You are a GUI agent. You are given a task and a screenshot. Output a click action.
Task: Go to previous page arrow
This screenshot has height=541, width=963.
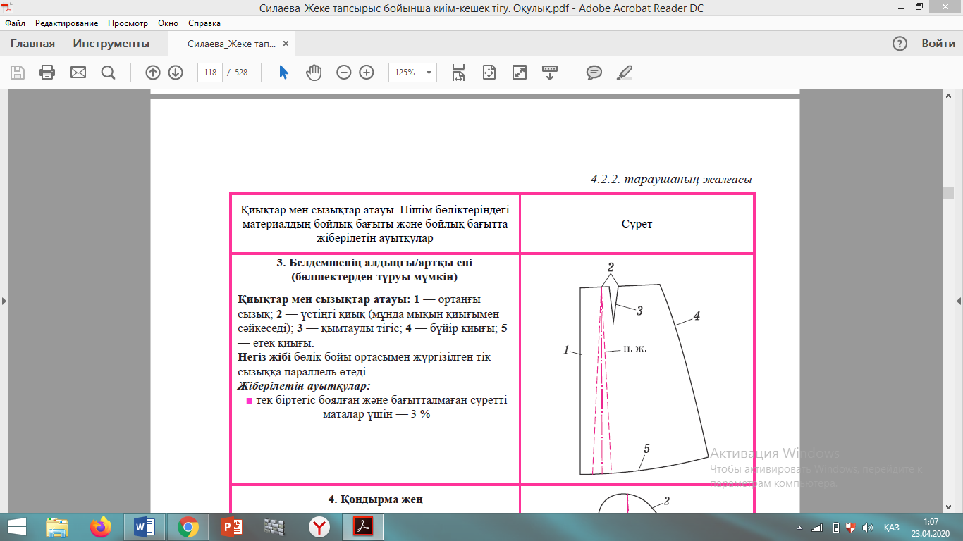tap(153, 73)
